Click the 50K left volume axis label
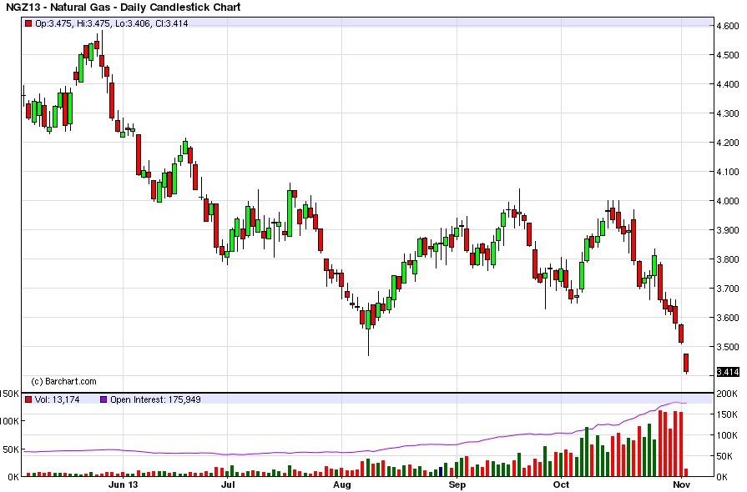This screenshot has height=492, width=747. (x=12, y=449)
